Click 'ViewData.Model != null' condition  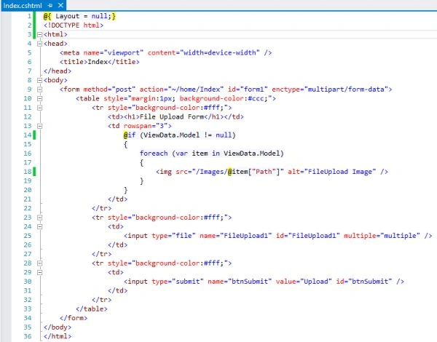tap(188, 135)
